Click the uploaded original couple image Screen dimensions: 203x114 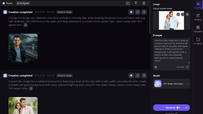[172, 21]
